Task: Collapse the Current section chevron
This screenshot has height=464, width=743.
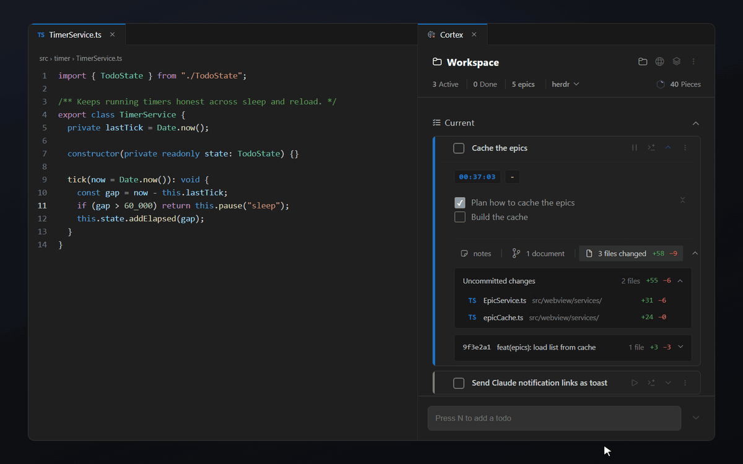Action: pos(695,123)
